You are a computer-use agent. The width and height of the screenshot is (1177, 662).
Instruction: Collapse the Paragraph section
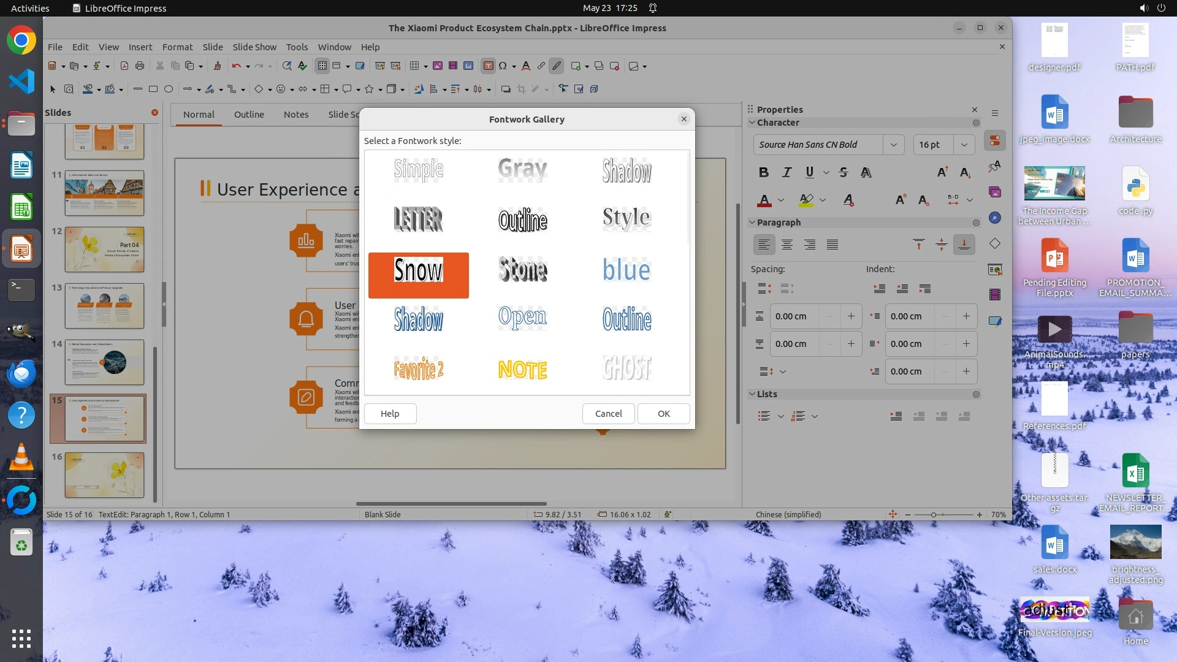tap(752, 223)
